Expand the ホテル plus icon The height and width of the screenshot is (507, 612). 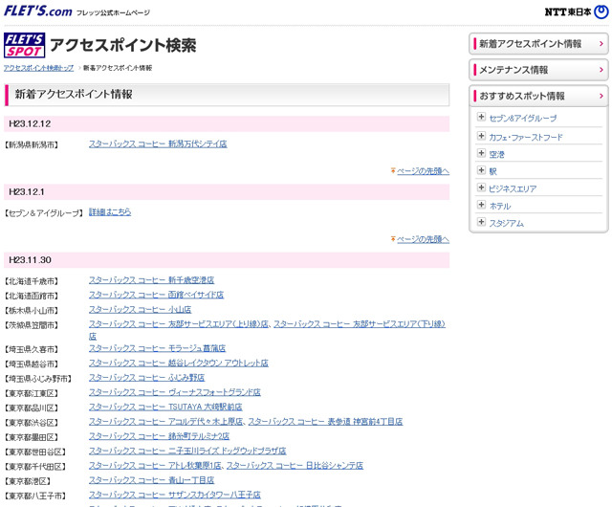pyautogui.click(x=481, y=205)
